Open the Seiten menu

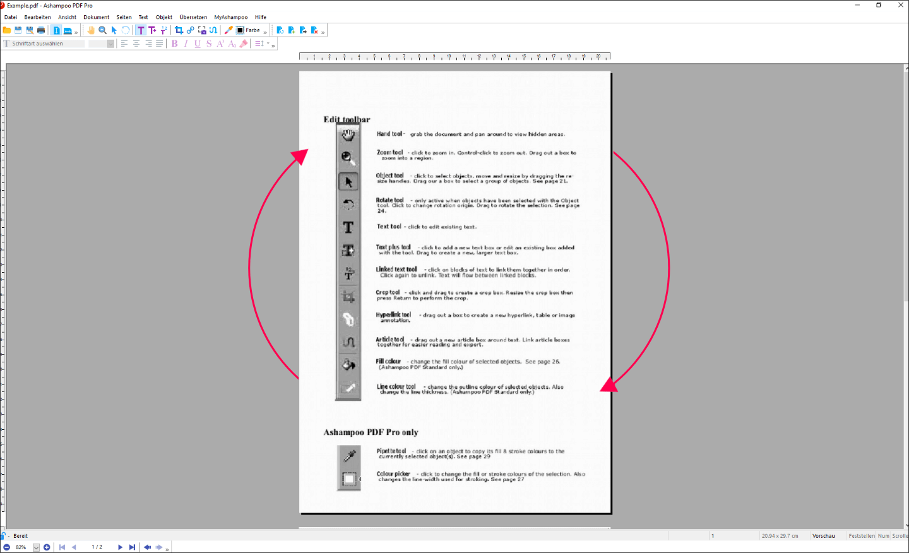coord(124,17)
